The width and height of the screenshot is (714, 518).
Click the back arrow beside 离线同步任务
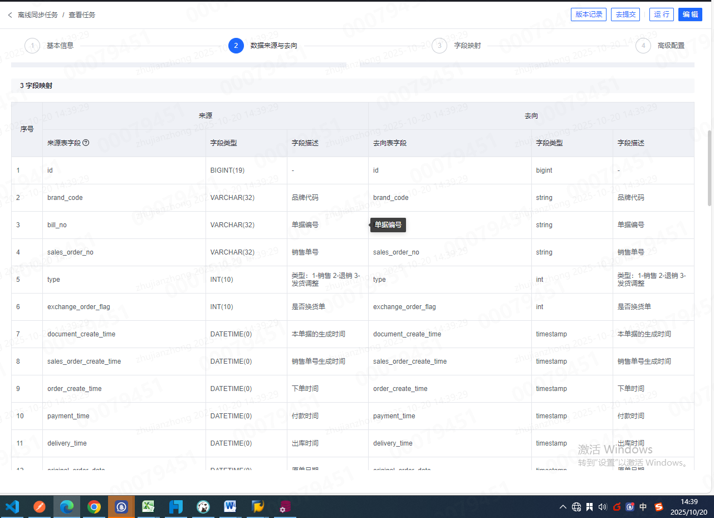[10, 15]
